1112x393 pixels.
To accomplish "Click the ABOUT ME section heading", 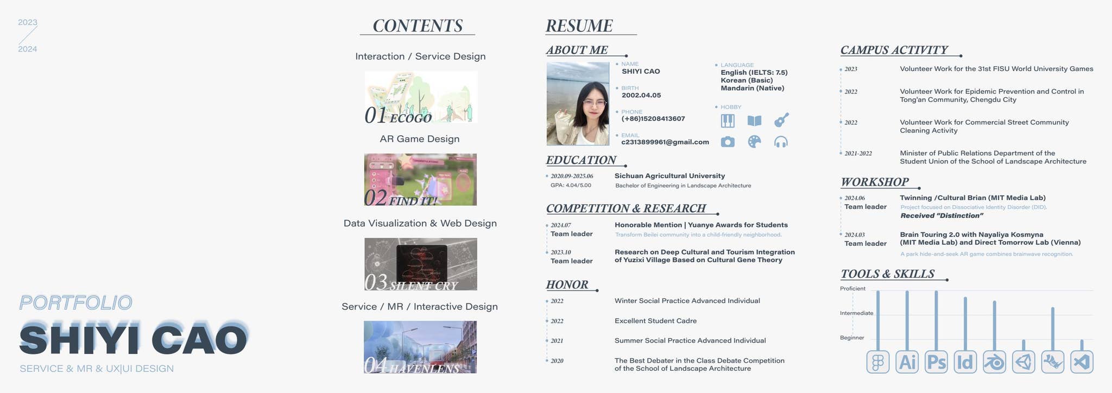I will [x=577, y=50].
